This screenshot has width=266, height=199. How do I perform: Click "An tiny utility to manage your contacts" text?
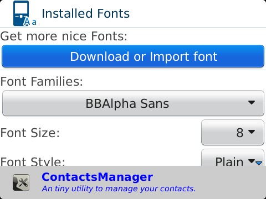(x=119, y=188)
